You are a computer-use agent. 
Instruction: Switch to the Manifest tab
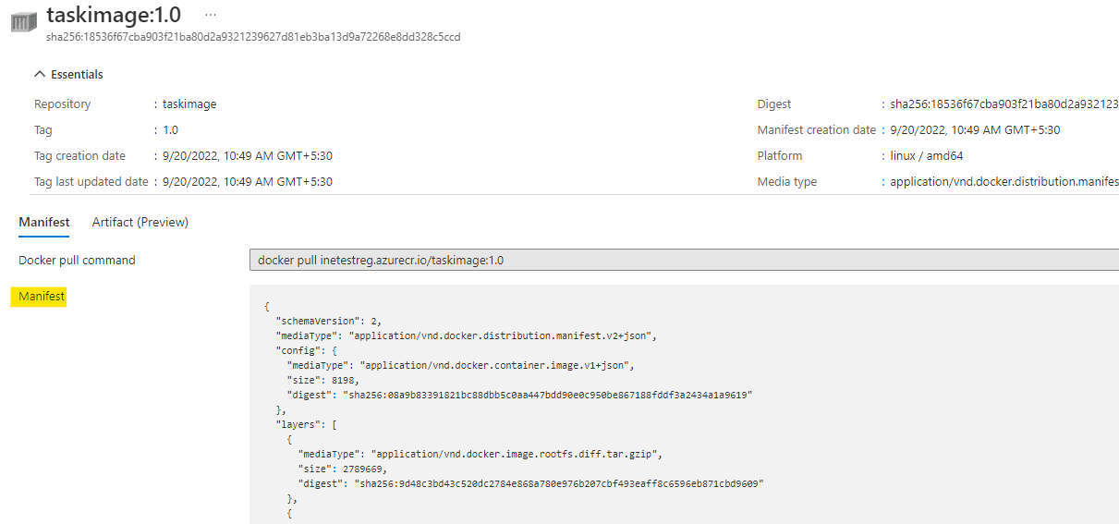[x=44, y=222]
